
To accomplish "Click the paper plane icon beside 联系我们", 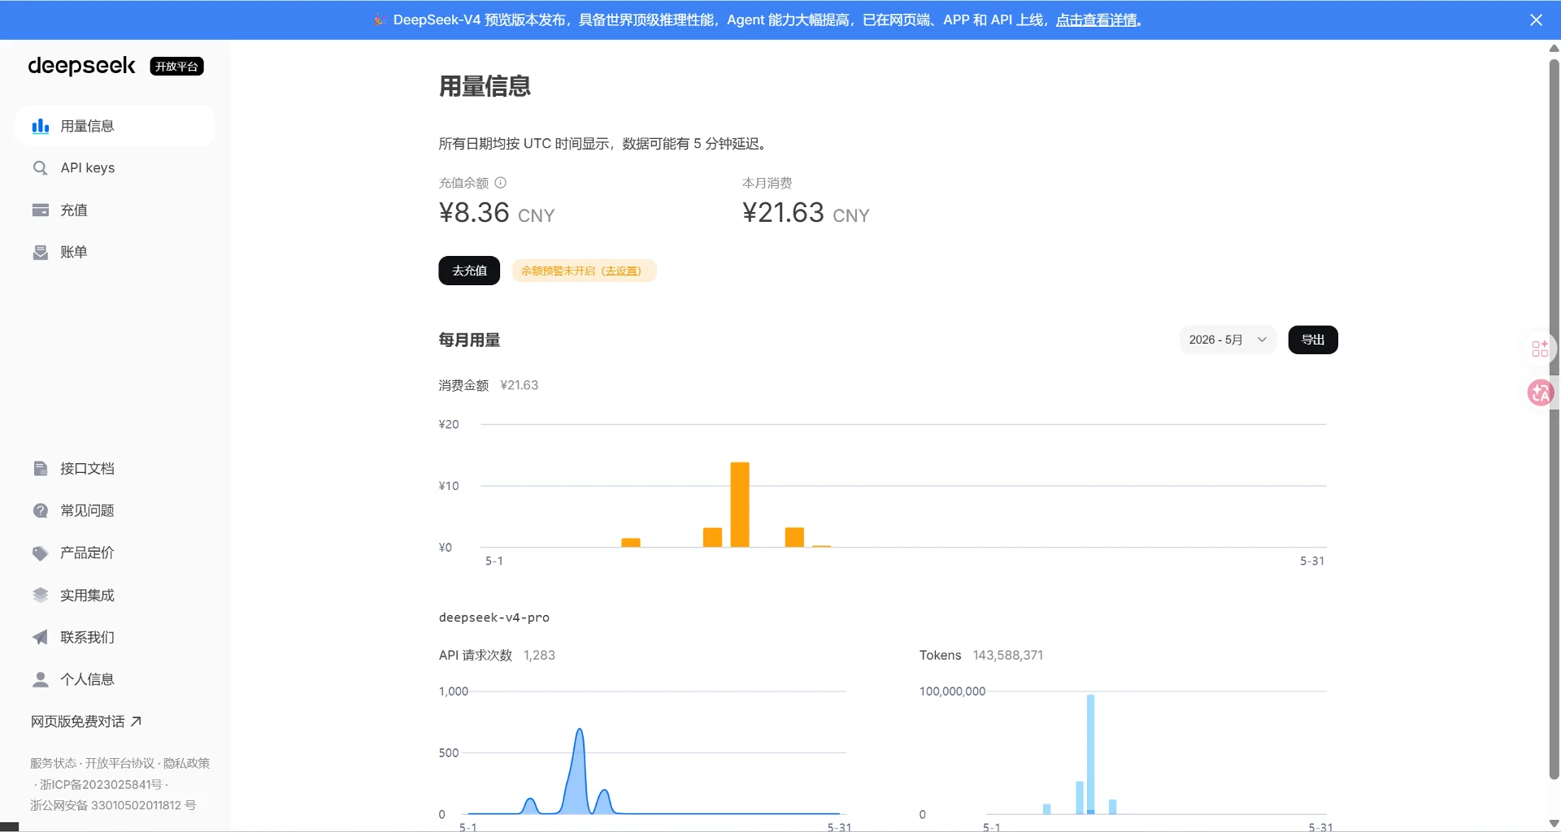I will pyautogui.click(x=40, y=638).
